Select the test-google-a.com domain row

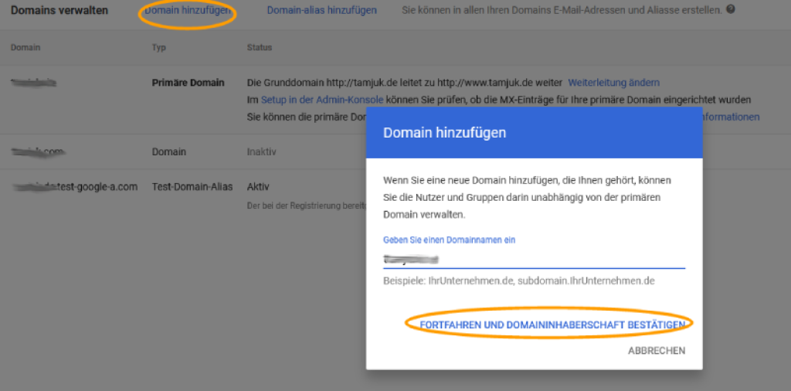(75, 187)
